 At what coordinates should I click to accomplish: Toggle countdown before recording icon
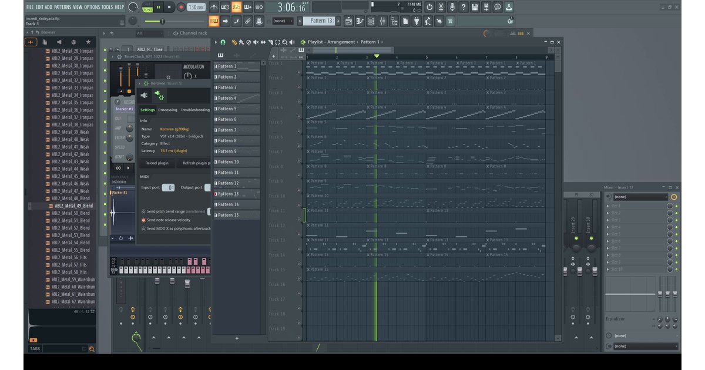coord(236,7)
